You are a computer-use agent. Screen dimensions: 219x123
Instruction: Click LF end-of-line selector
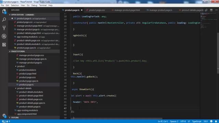click(x=189, y=121)
